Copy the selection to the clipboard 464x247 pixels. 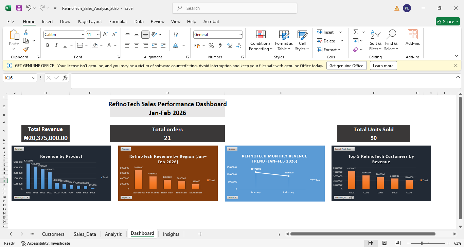click(x=25, y=41)
